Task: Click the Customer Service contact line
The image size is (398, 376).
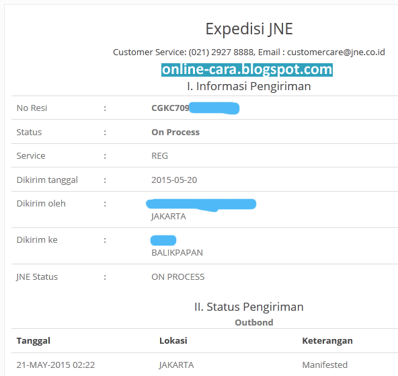Action: click(x=249, y=52)
